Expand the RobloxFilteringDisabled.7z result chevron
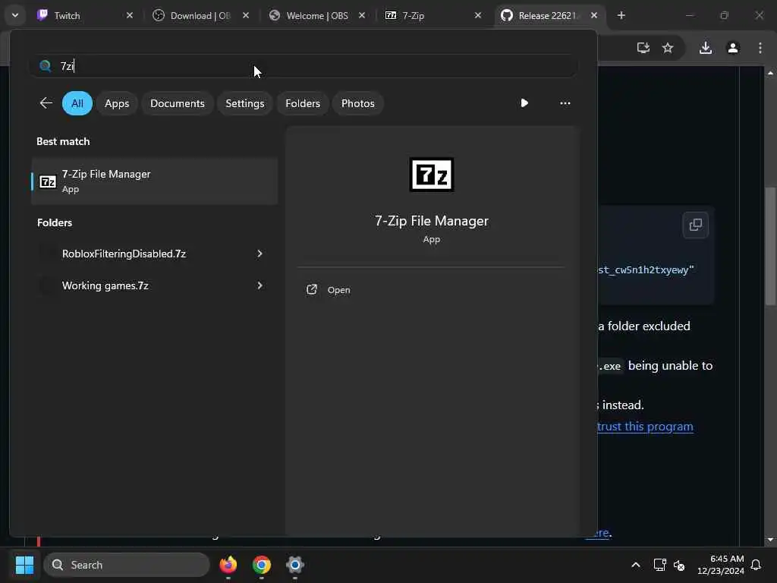 click(260, 254)
